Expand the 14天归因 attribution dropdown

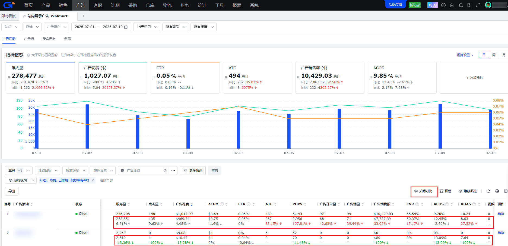147,27
